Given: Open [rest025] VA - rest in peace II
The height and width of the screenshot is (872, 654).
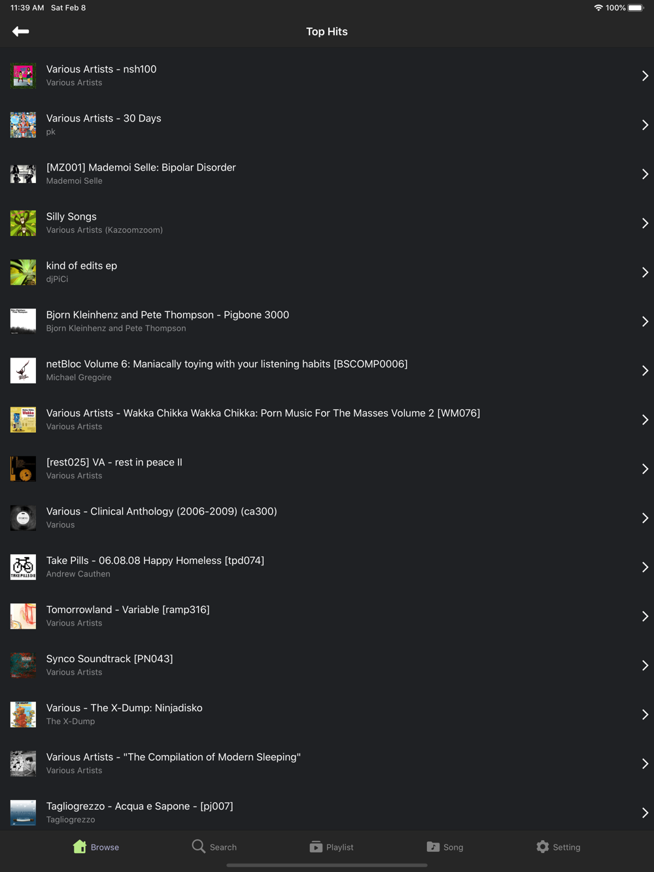Looking at the screenshot, I should tap(327, 469).
